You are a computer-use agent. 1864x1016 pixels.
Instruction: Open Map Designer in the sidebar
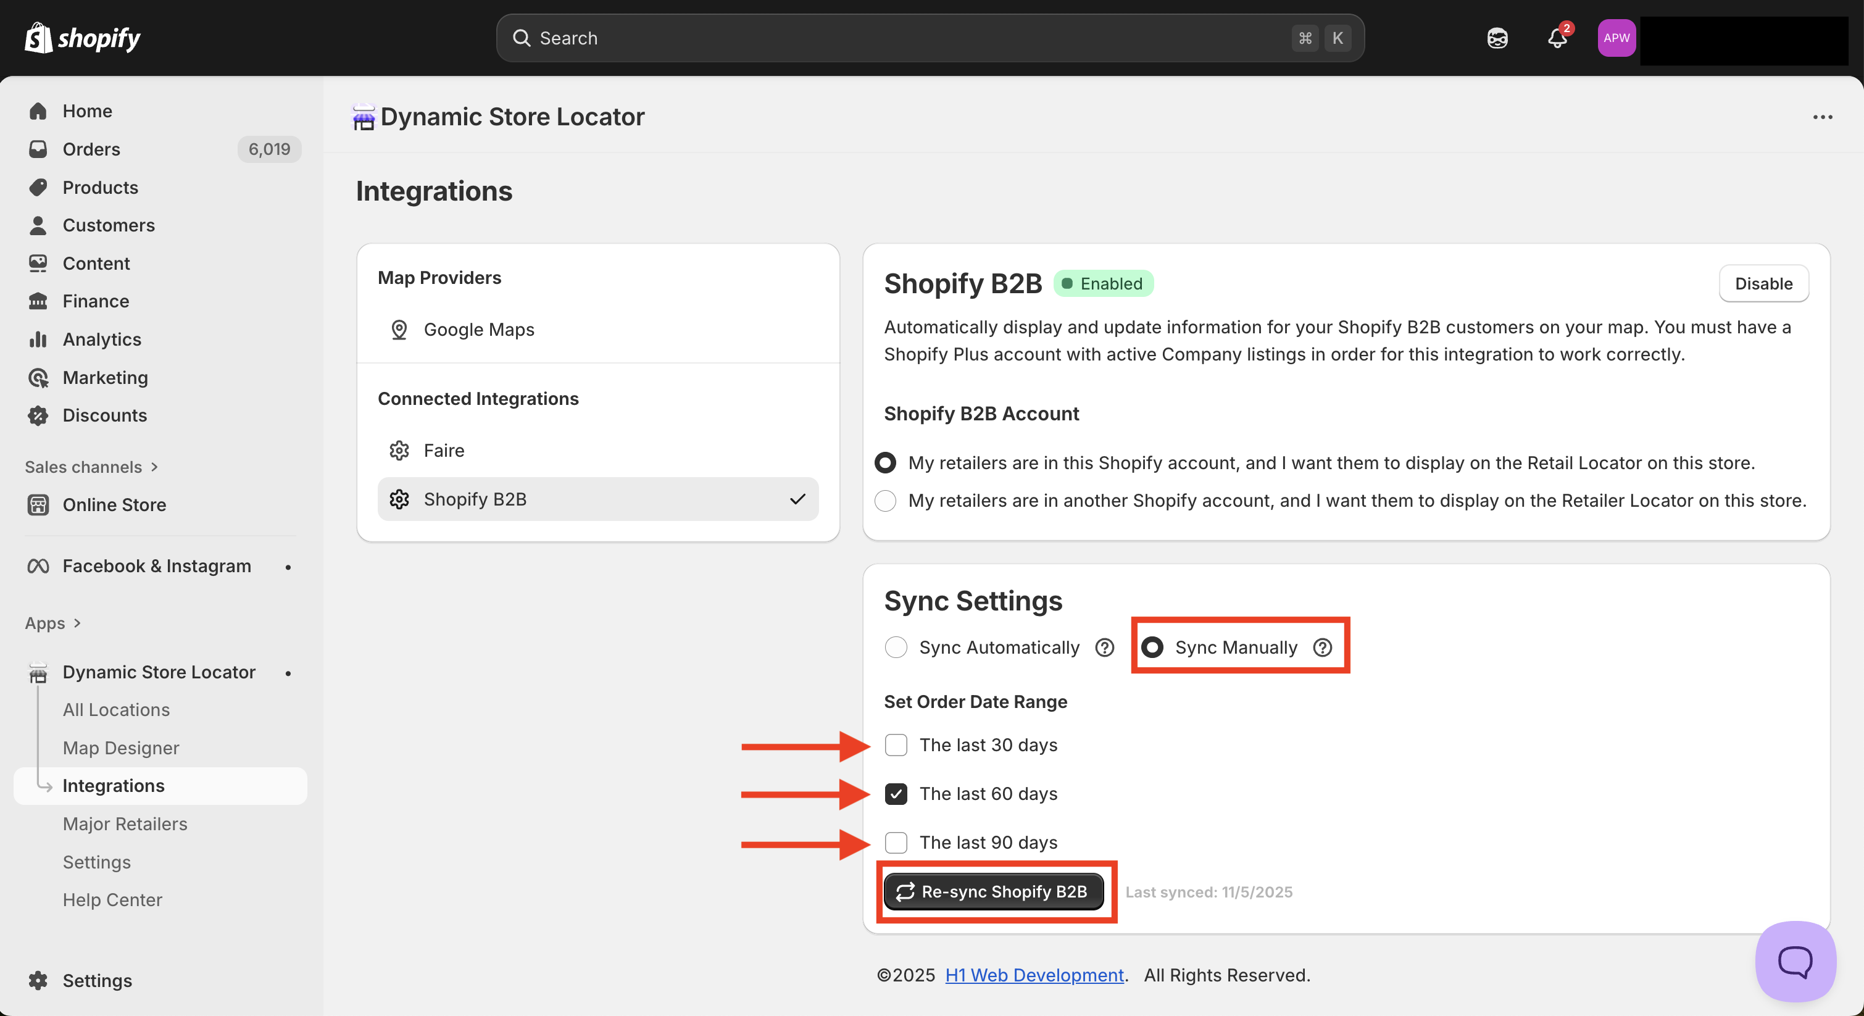click(x=121, y=747)
